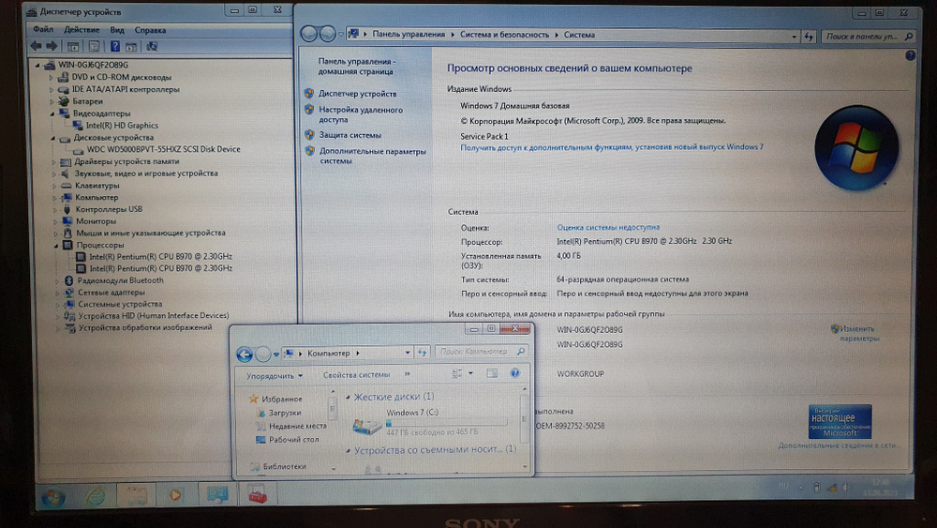Open Start menu orb on taskbar
Viewport: 937px width, 528px height.
click(53, 496)
